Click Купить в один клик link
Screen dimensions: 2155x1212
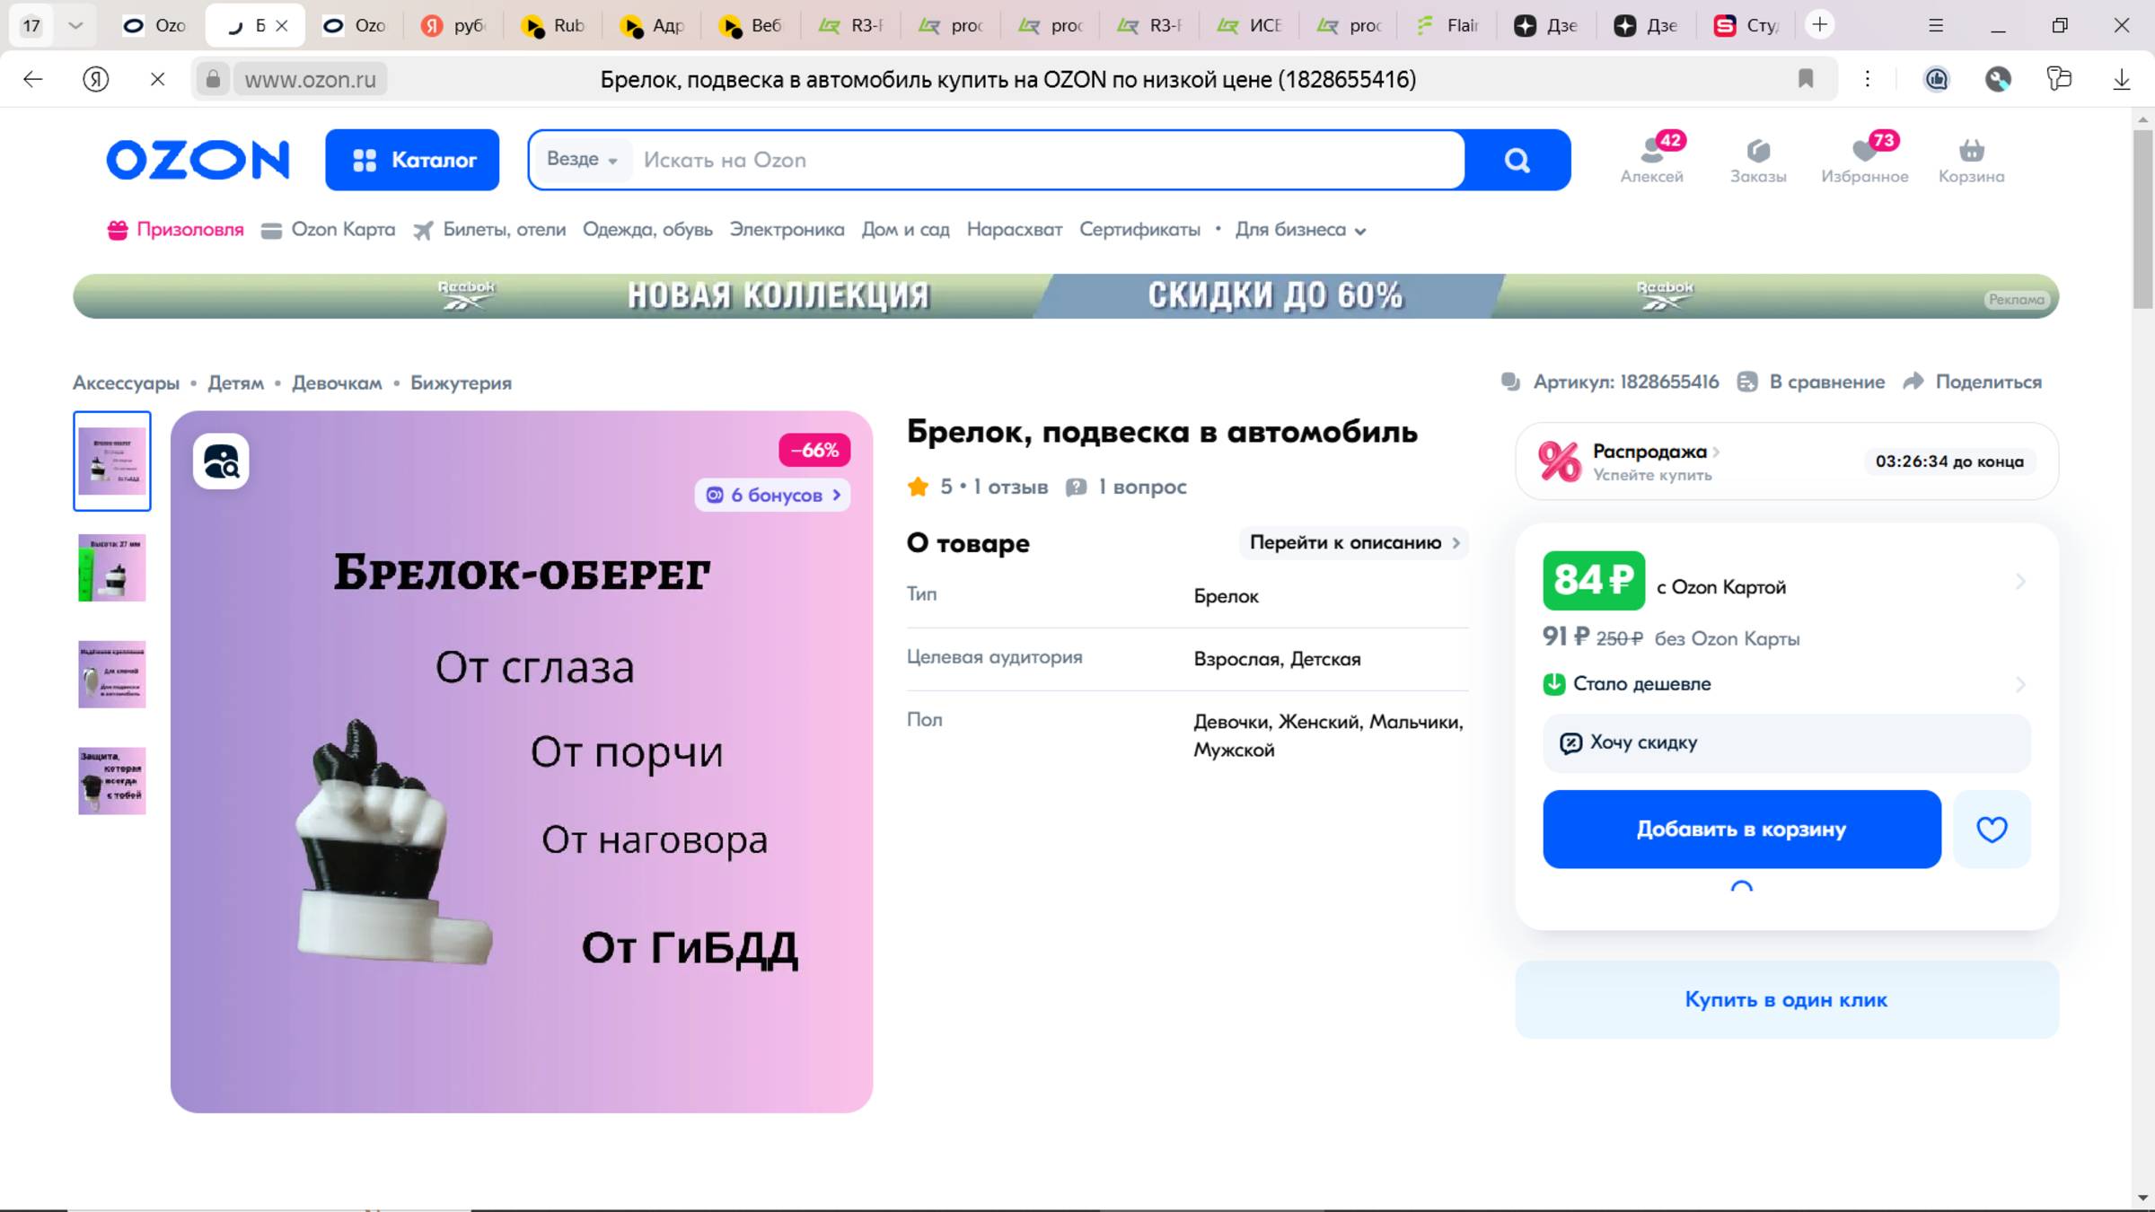1785,999
